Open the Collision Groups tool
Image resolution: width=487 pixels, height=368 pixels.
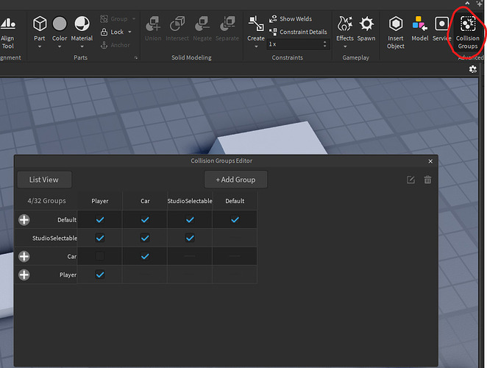tap(468, 32)
